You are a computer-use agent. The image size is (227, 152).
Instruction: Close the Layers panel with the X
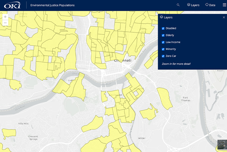(x=224, y=17)
